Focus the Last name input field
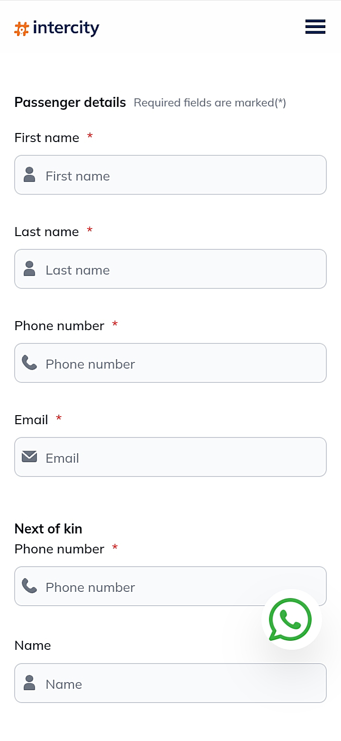This screenshot has height=741, width=341. [180, 269]
